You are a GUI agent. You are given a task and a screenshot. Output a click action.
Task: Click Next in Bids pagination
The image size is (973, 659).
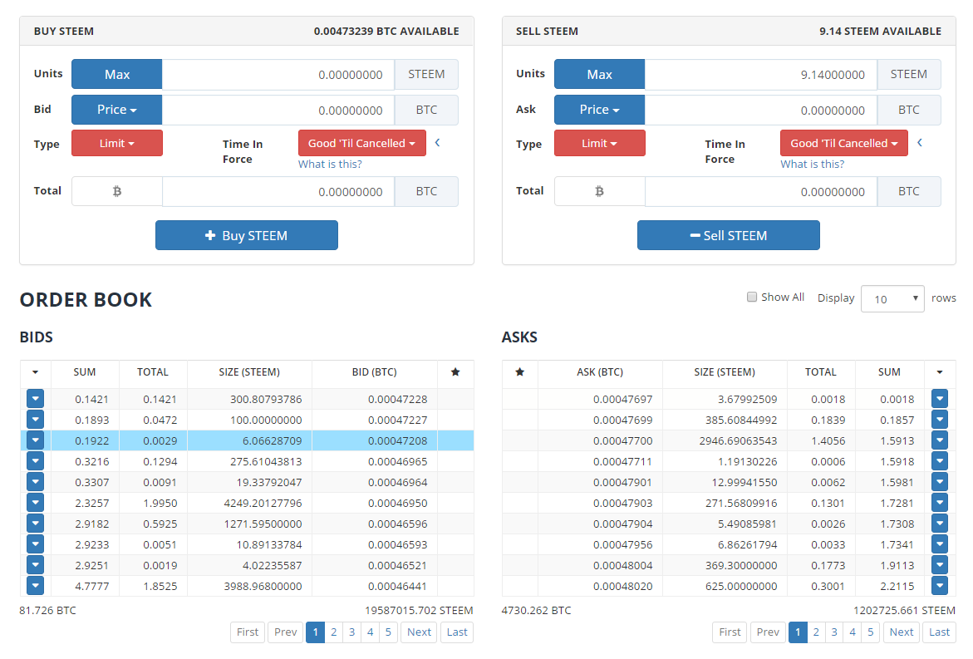[419, 632]
